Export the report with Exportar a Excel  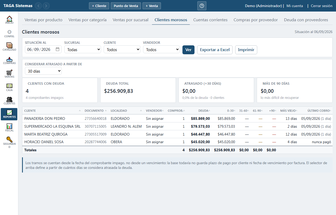click(x=215, y=50)
